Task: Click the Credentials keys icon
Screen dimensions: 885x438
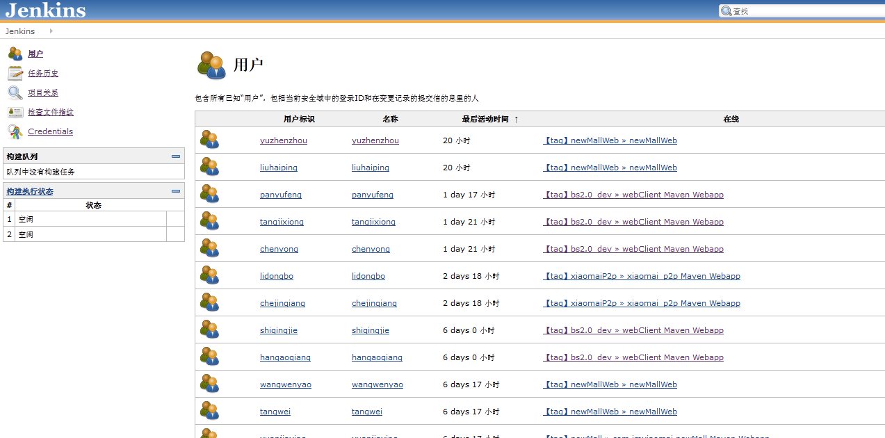Action: coord(15,131)
